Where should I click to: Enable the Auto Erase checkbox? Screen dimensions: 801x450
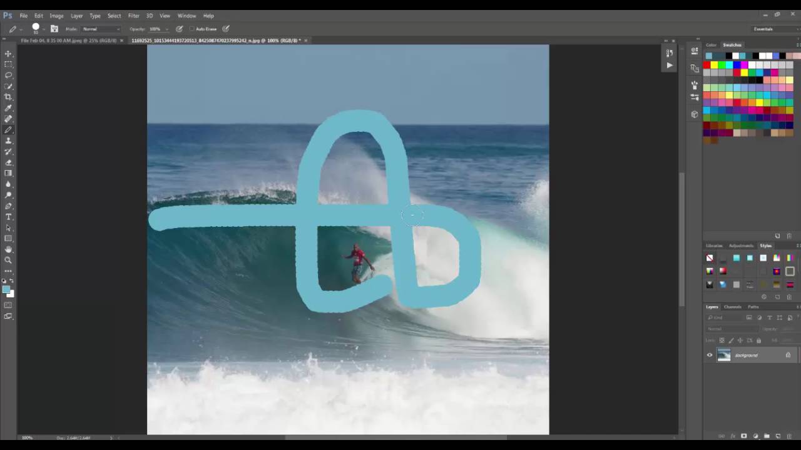coord(192,29)
